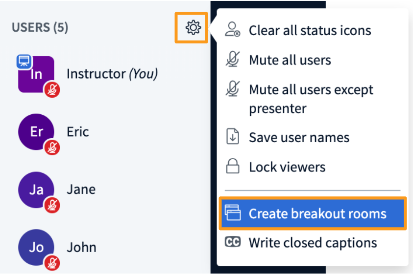This screenshot has width=413, height=274.
Task: Select Jane's purple Ja avatar
Action: click(36, 190)
